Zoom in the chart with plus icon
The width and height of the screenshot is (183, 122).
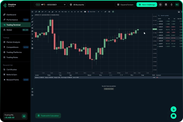click(x=99, y=12)
